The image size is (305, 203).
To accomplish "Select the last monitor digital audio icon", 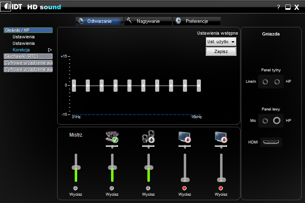I will pyautogui.click(x=221, y=137).
